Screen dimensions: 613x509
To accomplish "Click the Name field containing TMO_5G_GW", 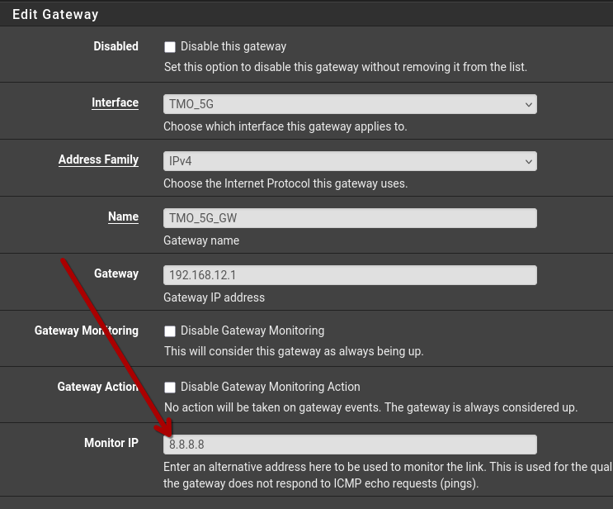I will point(350,218).
